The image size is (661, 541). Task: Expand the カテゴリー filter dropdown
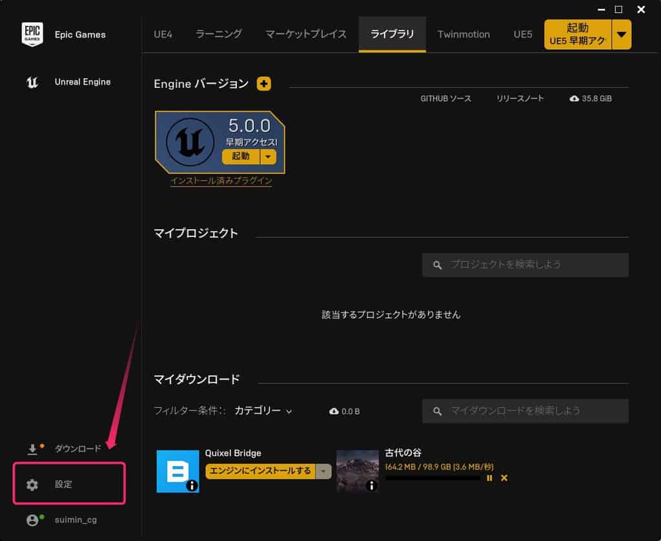[x=263, y=411]
